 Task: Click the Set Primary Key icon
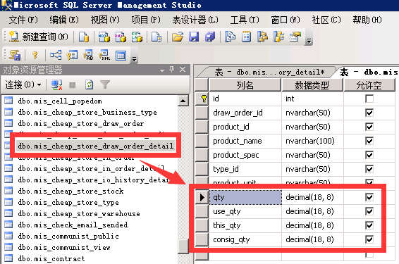pos(35,55)
